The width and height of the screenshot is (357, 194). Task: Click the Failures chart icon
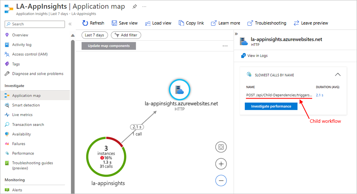(x=7, y=144)
